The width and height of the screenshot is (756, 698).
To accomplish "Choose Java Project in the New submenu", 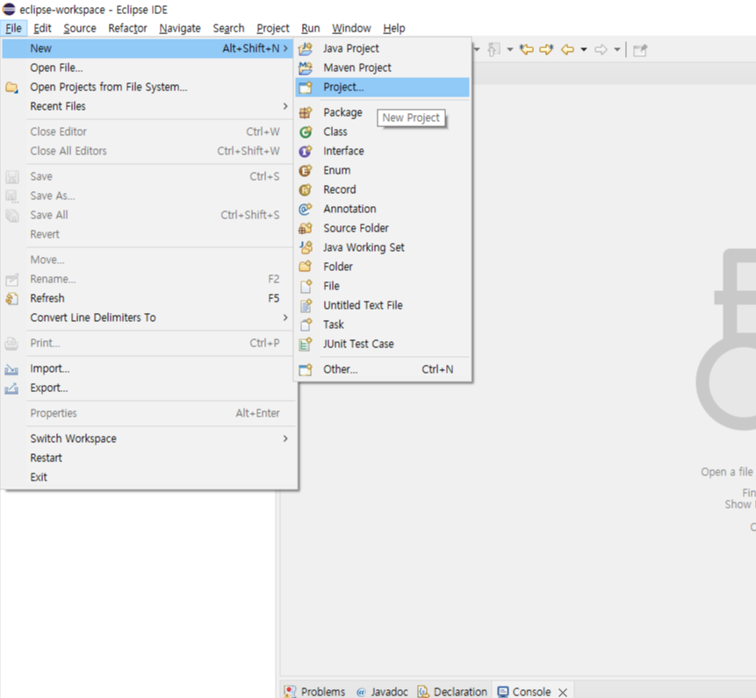I will pos(382,48).
